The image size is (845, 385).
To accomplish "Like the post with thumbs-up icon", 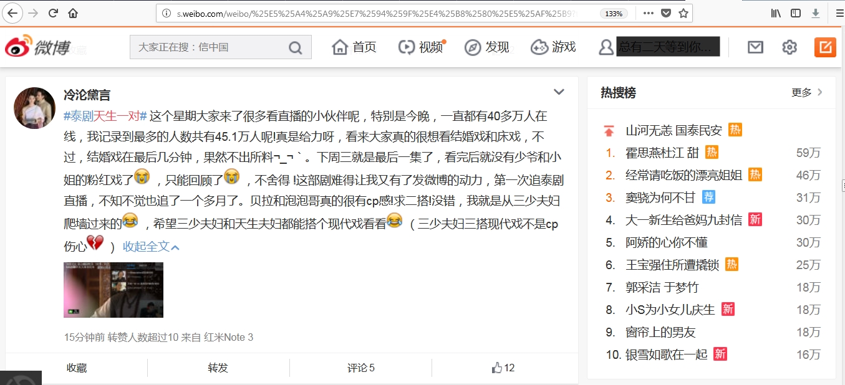I will 497,368.
